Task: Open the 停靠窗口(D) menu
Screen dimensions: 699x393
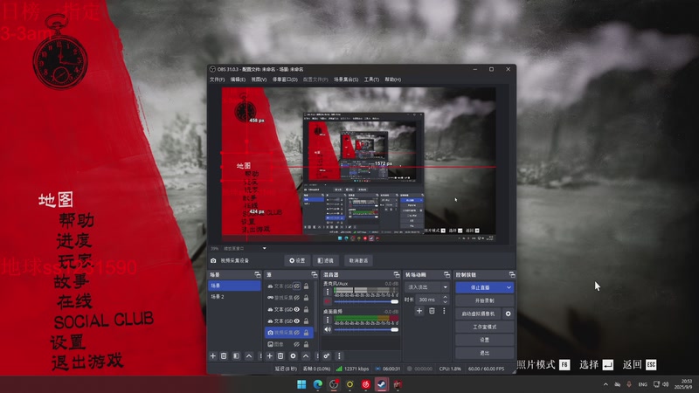Action: click(x=285, y=79)
